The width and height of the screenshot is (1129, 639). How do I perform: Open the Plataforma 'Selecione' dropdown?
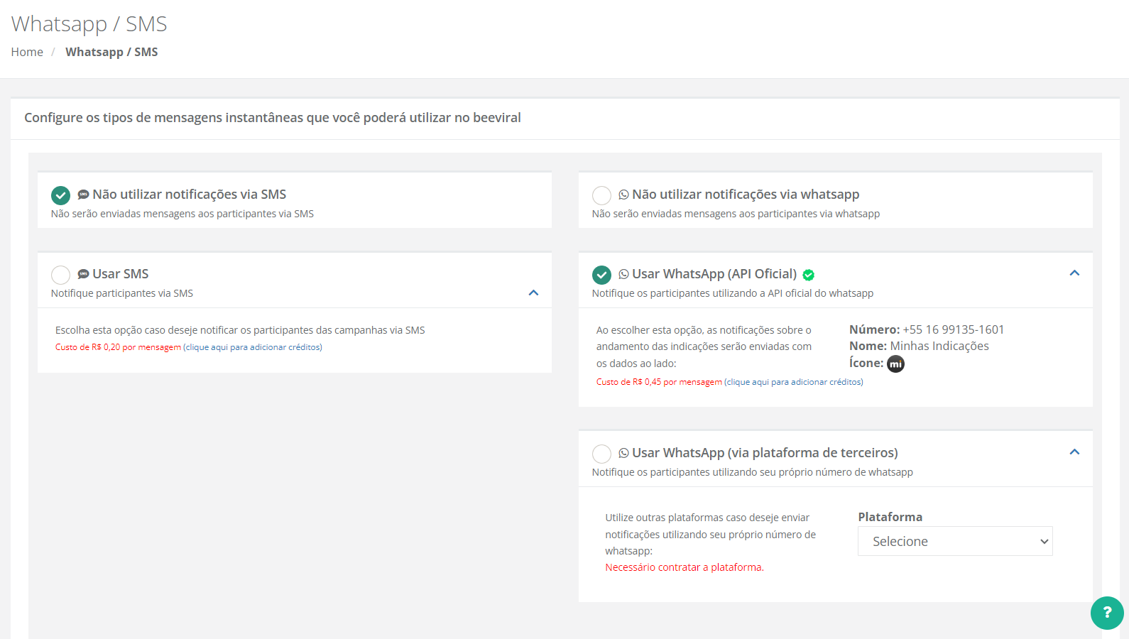955,541
